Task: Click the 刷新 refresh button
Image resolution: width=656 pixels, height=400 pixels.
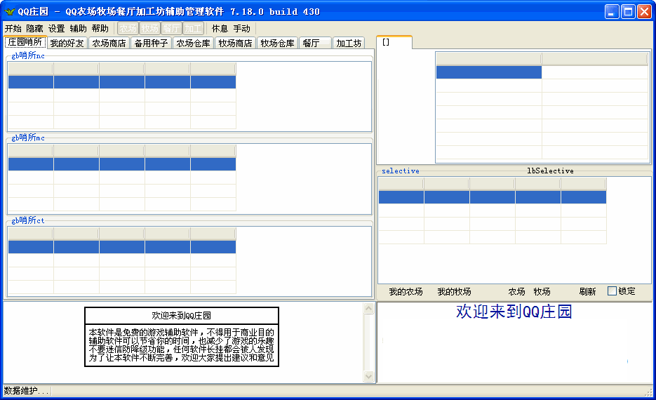Action: (x=587, y=292)
